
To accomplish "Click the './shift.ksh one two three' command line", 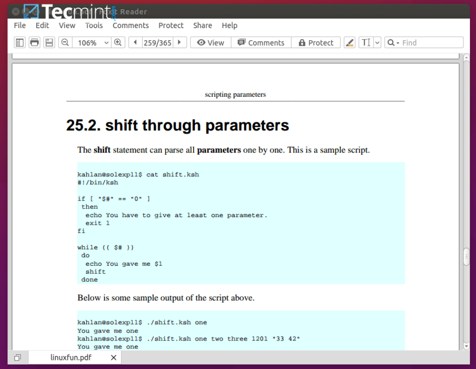I will pos(188,338).
